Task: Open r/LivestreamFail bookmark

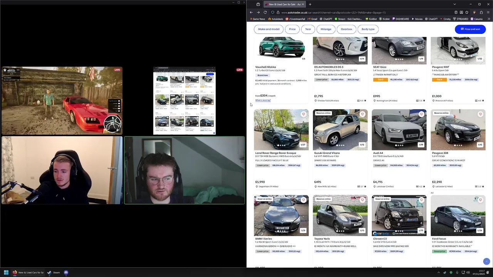Action: pyautogui.click(x=295, y=19)
